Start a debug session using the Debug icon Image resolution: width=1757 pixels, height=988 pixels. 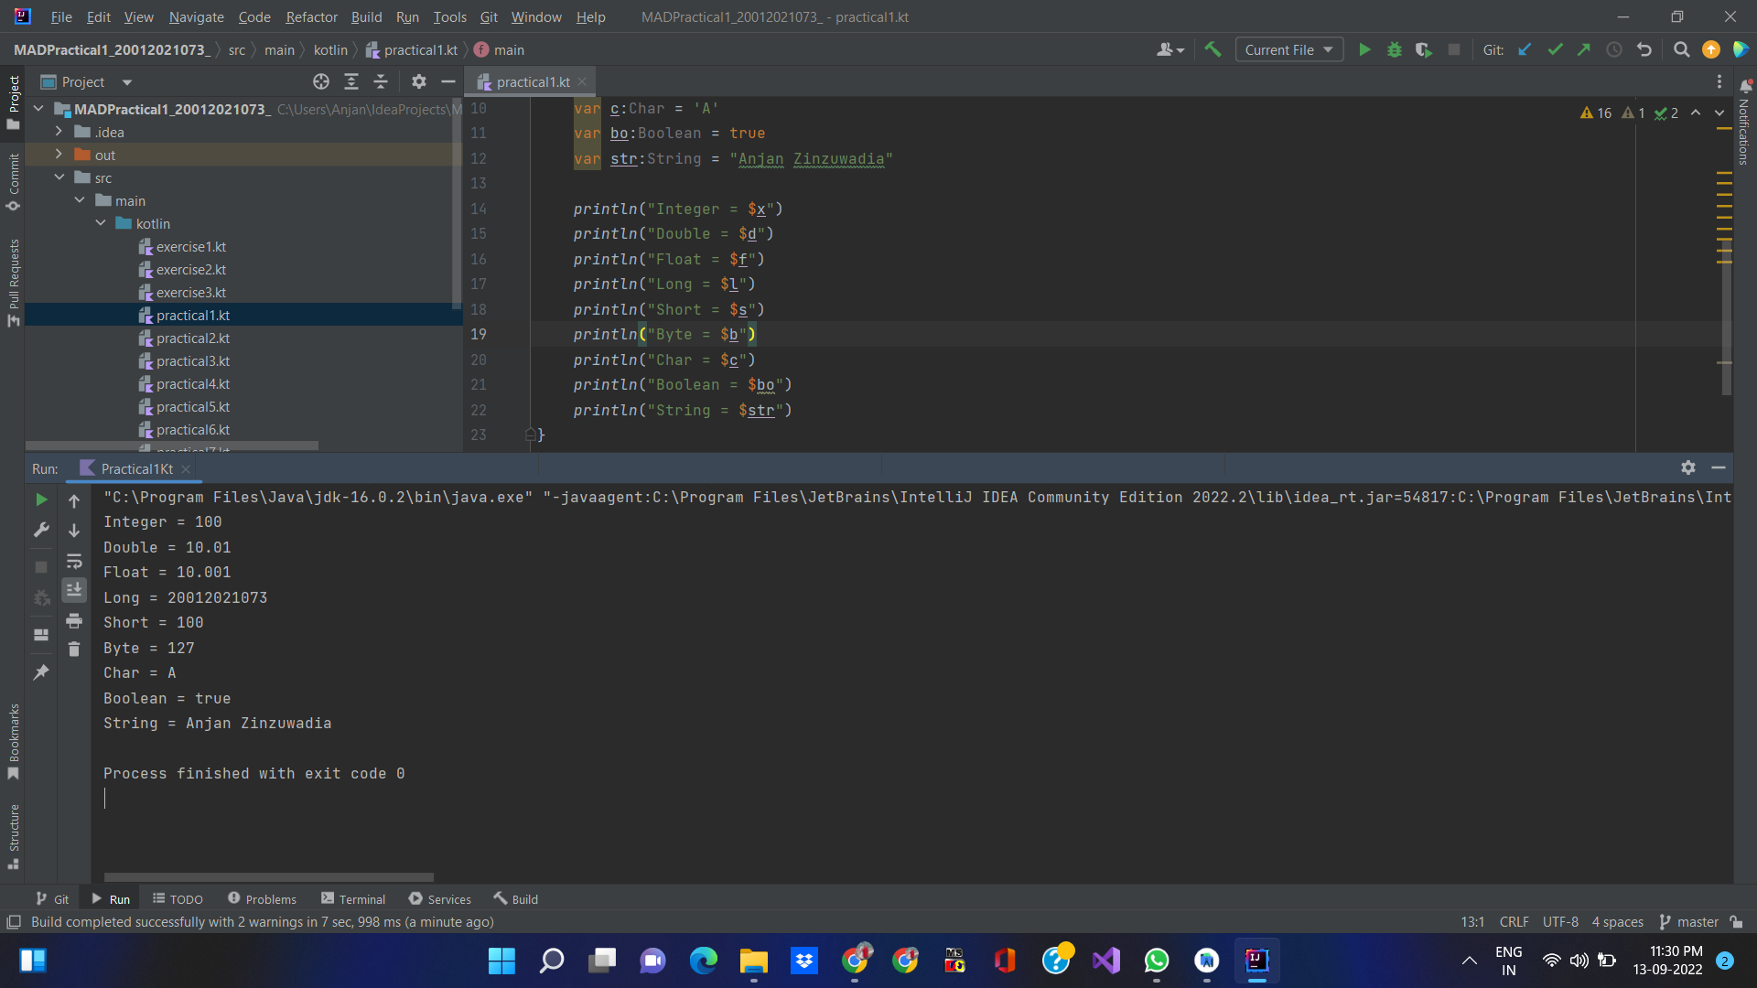[x=1394, y=49]
